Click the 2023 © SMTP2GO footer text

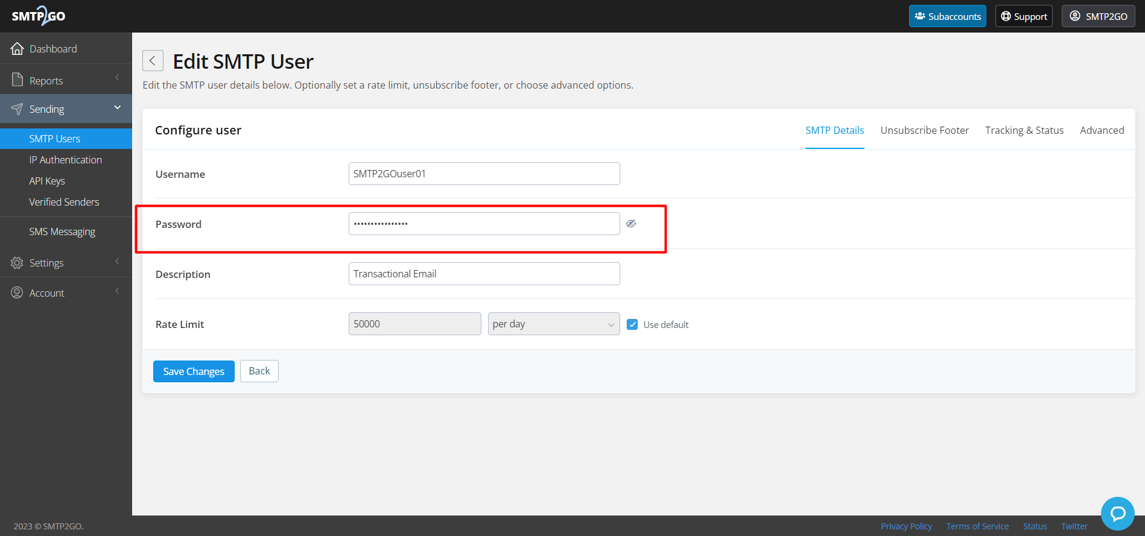point(48,526)
